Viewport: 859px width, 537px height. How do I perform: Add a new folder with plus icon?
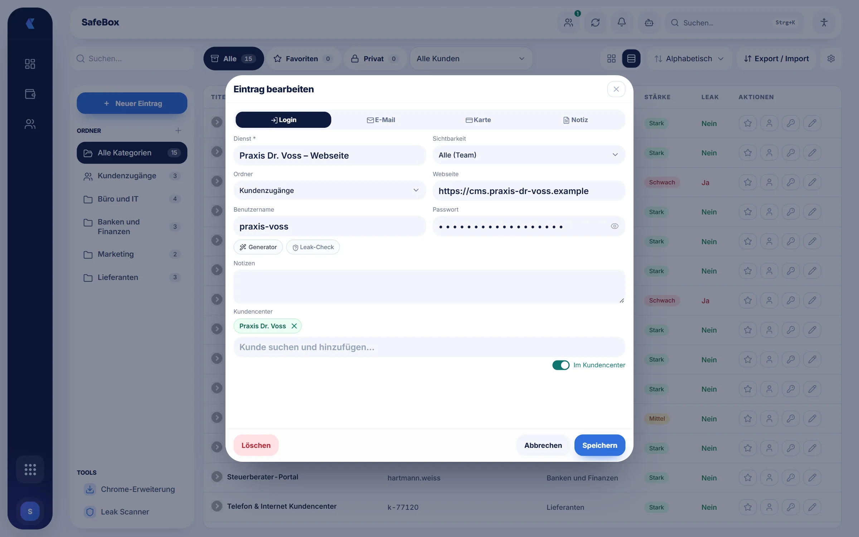178,130
